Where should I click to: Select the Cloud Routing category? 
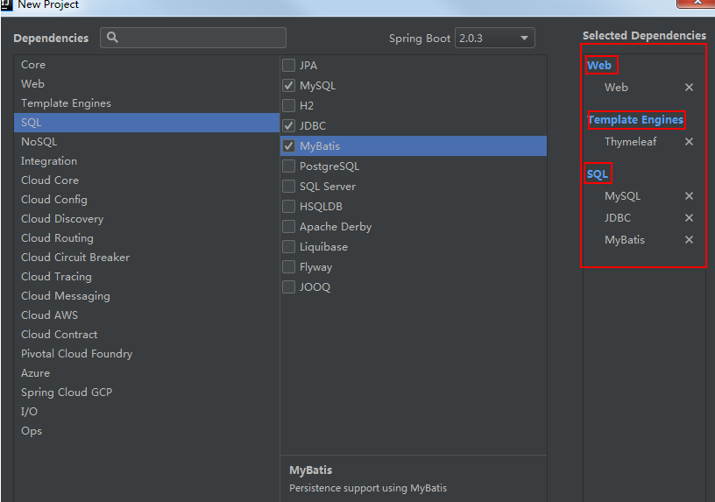click(x=146, y=238)
